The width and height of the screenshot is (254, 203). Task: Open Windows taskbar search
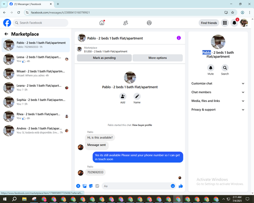pos(14,199)
